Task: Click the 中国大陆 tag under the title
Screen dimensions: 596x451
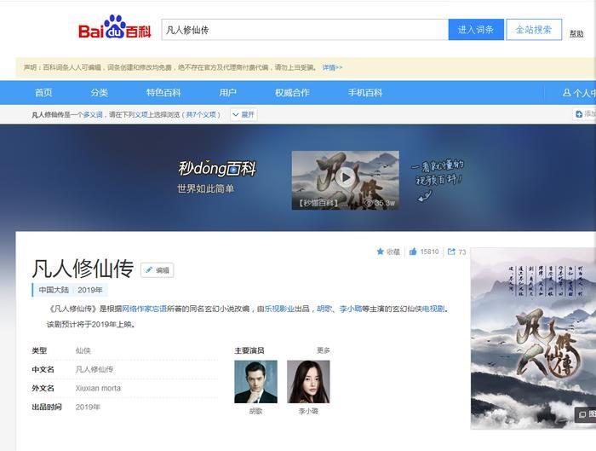Action: [54, 290]
